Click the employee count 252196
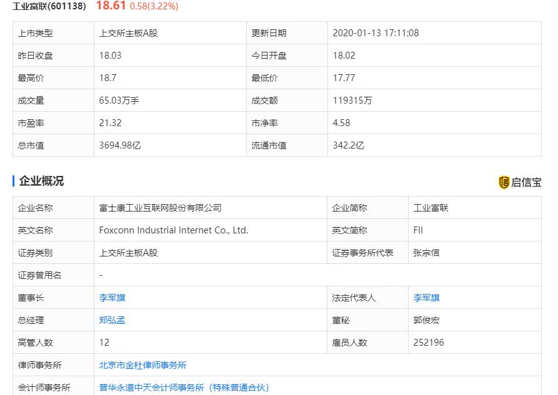The width and height of the screenshot is (558, 395). point(429,343)
